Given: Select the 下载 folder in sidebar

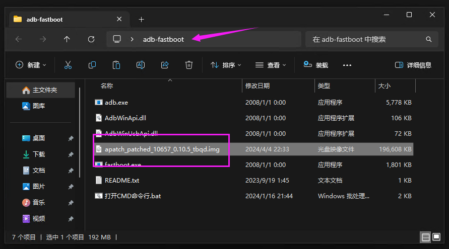Looking at the screenshot, I should pos(39,154).
